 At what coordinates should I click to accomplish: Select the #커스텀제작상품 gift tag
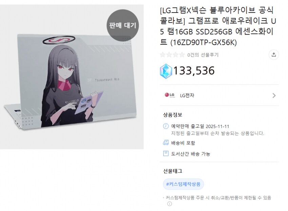(183, 184)
